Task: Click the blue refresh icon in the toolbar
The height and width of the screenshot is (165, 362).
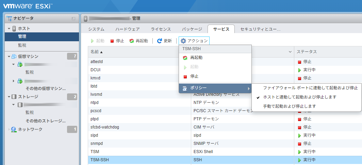Action: [x=160, y=41]
